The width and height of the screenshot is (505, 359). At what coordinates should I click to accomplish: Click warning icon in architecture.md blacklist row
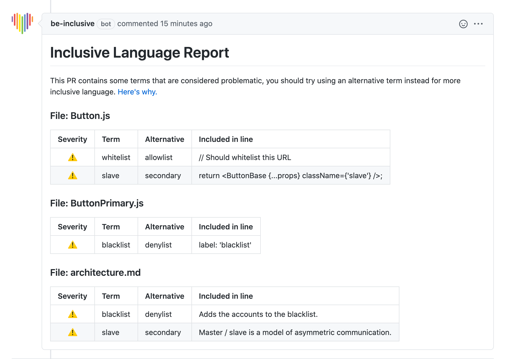point(73,314)
